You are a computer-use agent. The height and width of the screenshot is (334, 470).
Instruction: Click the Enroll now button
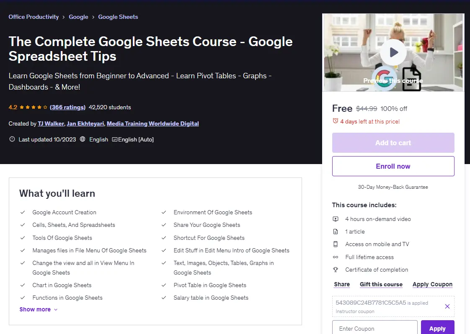tap(393, 166)
